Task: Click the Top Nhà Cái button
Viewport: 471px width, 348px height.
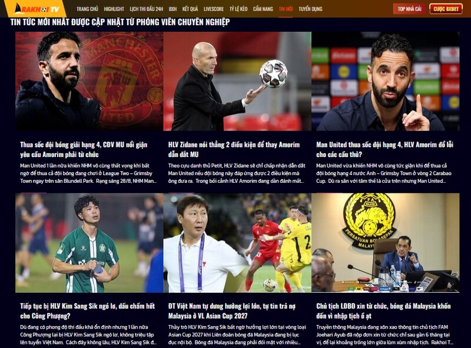Action: click(x=409, y=9)
